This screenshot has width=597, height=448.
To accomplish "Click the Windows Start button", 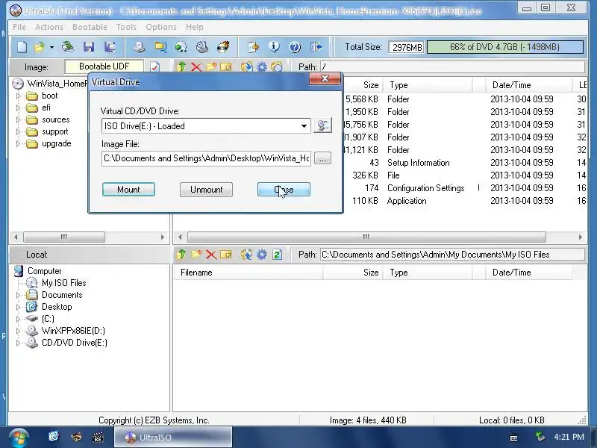I will (18, 437).
